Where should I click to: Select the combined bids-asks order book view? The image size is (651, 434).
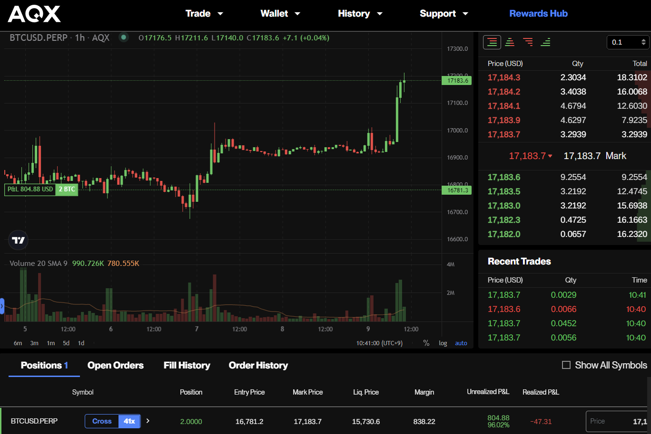[492, 42]
